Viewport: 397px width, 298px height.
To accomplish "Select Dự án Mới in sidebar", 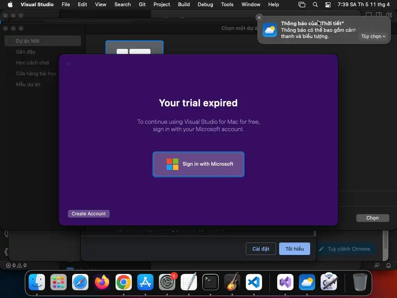I will (x=43, y=41).
